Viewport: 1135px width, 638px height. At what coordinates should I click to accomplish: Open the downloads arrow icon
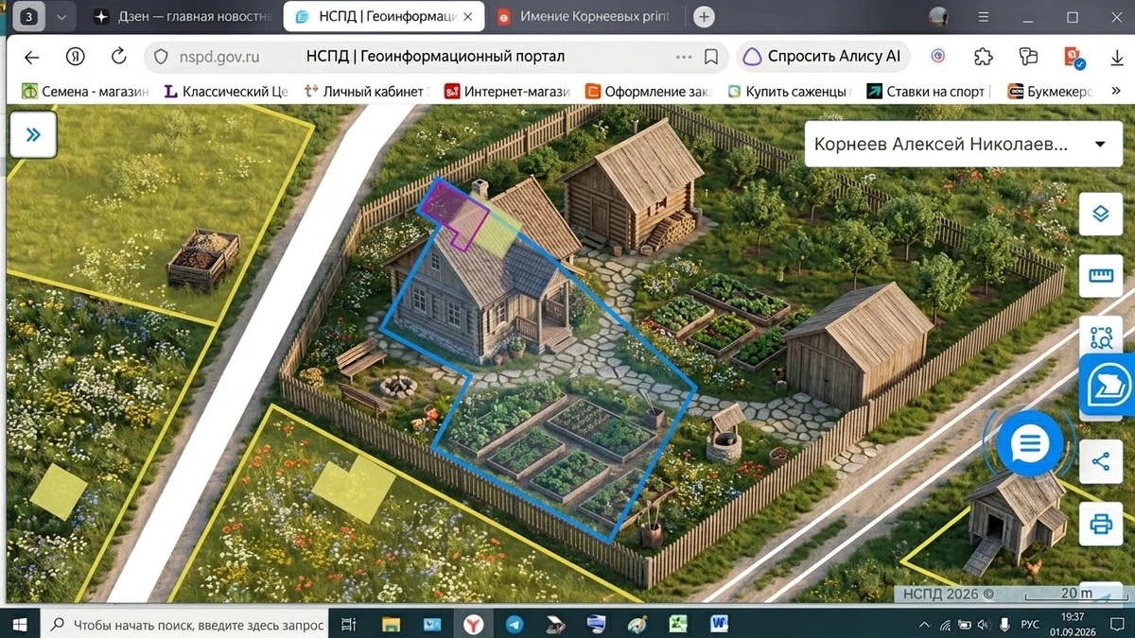tap(1117, 57)
